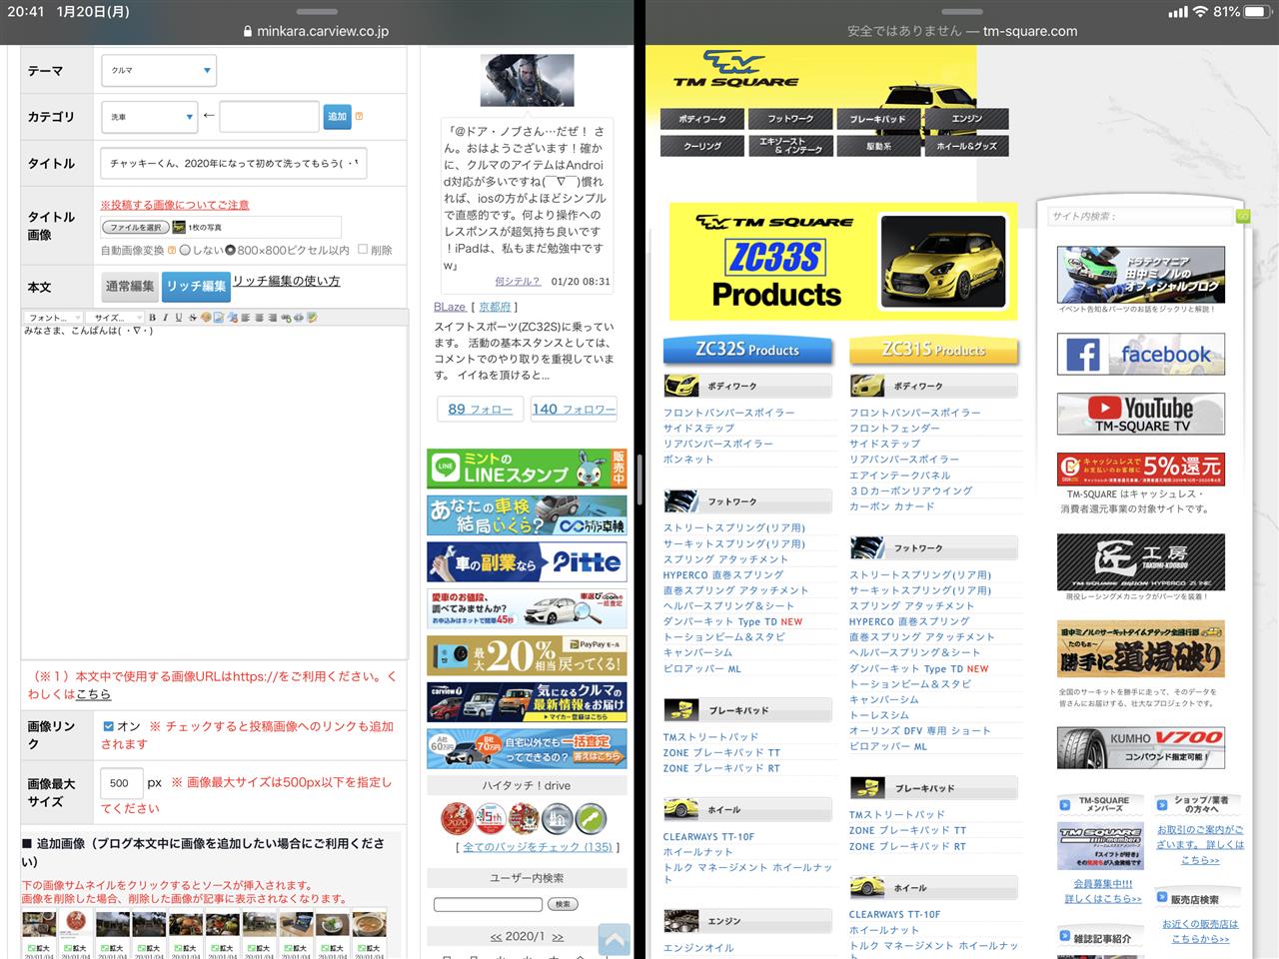Click the battery status indicator
1279x959 pixels.
pos(1257,12)
